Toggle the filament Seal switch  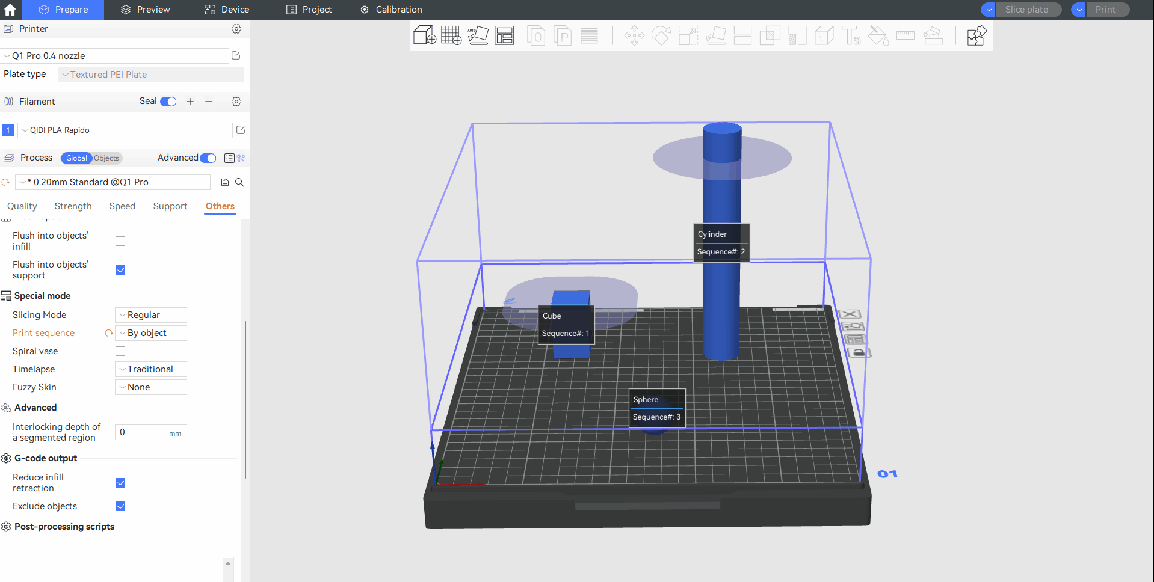(x=168, y=102)
